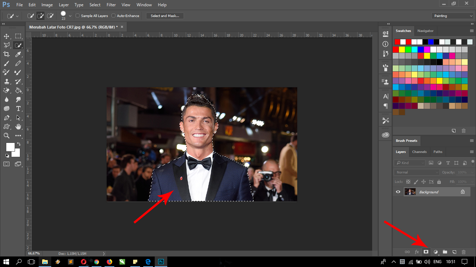Open the Creative Cloud Libraries panel icon
Screen dimensions: 476x267
pos(385,135)
